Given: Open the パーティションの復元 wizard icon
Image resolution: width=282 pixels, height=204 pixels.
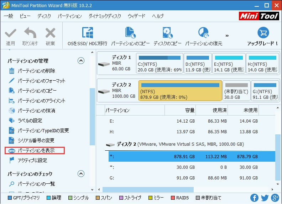Looking at the screenshot, I should (x=204, y=32).
